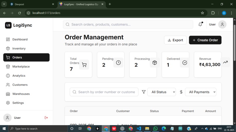
Task: Open the browser extensions puzzle icon
Action: [213, 13]
